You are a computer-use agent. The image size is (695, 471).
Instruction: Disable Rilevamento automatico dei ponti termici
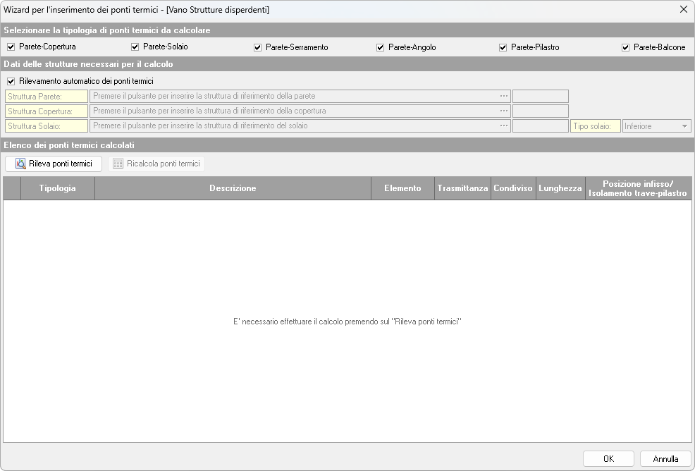click(x=11, y=81)
